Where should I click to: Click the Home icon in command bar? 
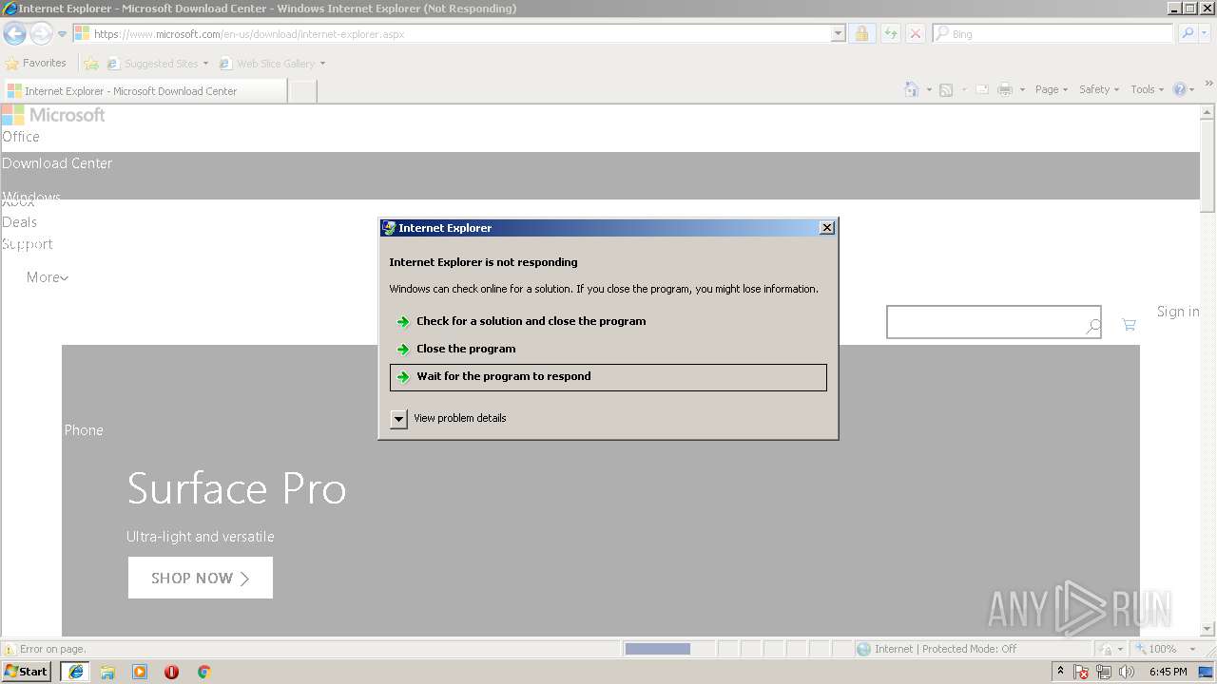(x=912, y=89)
